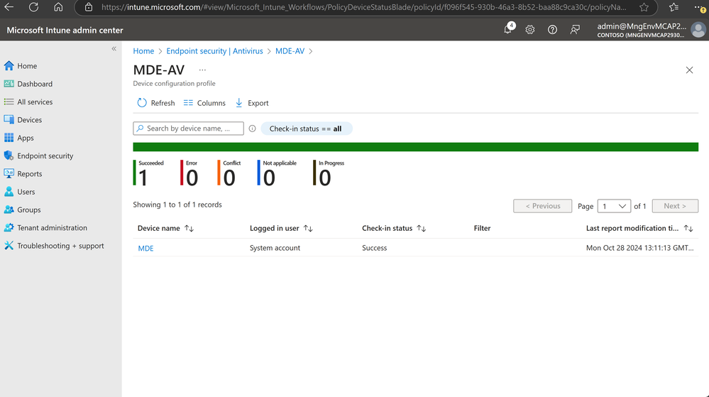Click the Microsoft Intune admin center title

(x=65, y=31)
